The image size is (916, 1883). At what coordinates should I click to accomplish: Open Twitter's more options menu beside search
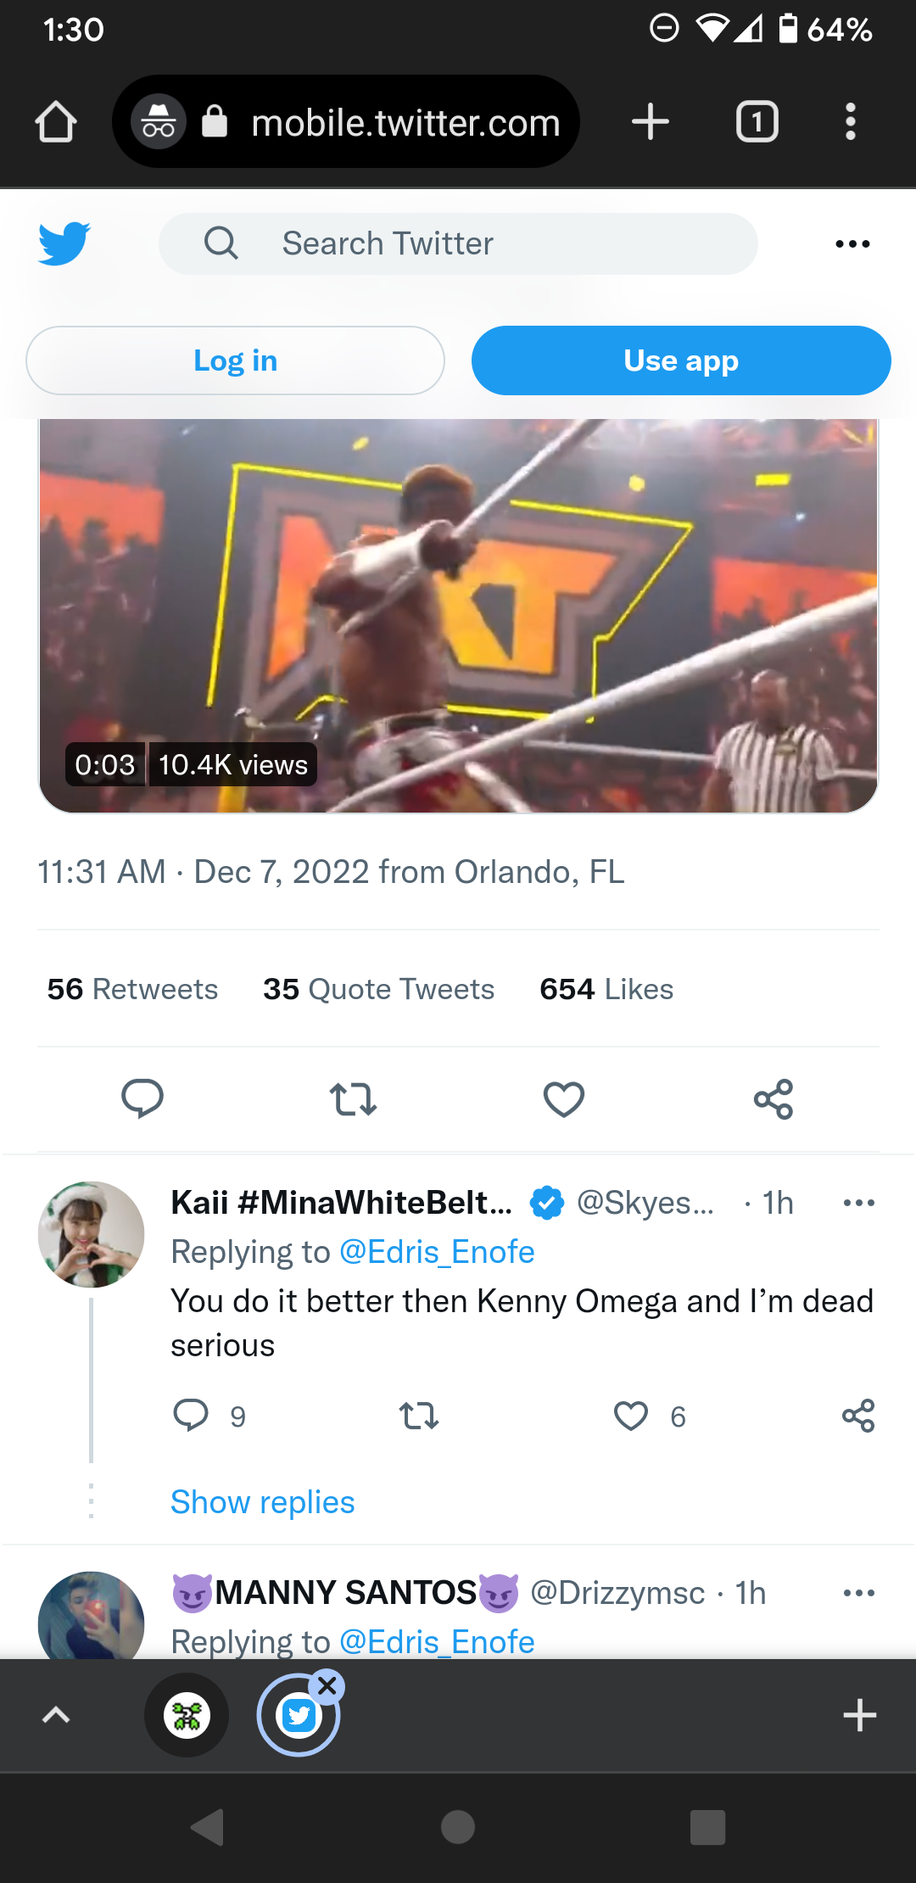click(x=852, y=244)
